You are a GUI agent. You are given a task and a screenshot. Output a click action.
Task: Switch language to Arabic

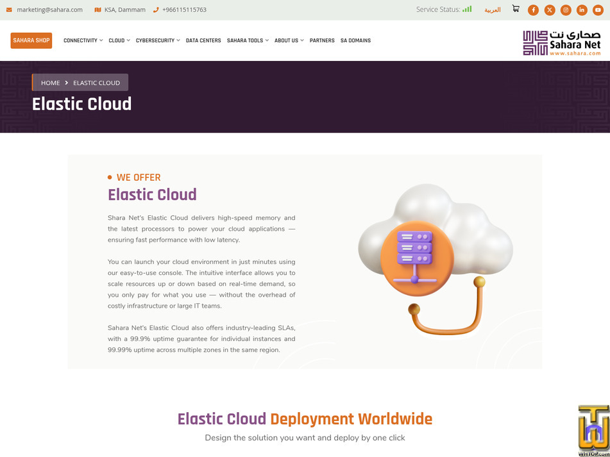[492, 10]
